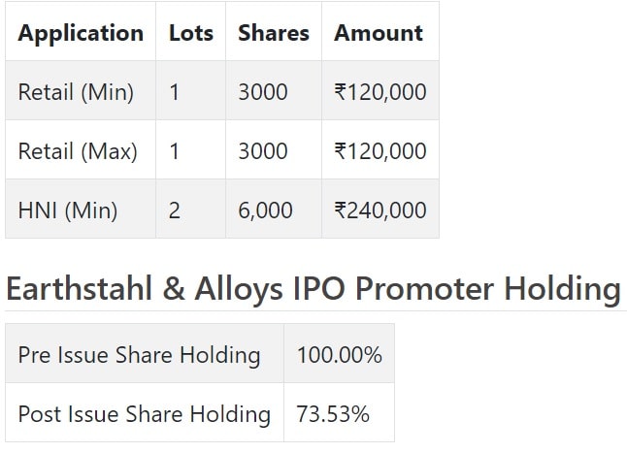Select the Retail (Max) row label

pos(78,151)
